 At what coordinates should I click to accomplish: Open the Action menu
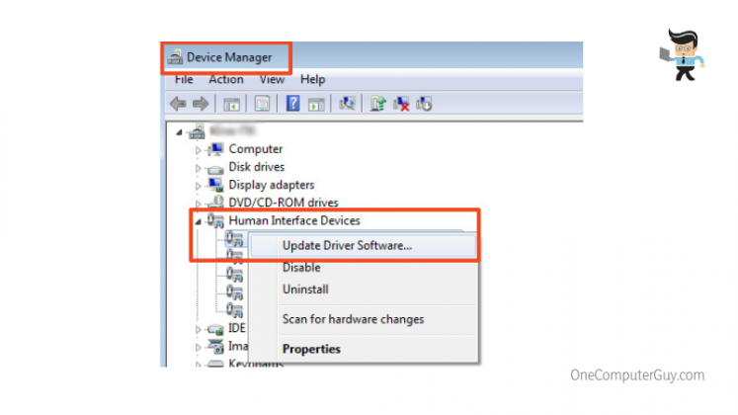click(225, 79)
